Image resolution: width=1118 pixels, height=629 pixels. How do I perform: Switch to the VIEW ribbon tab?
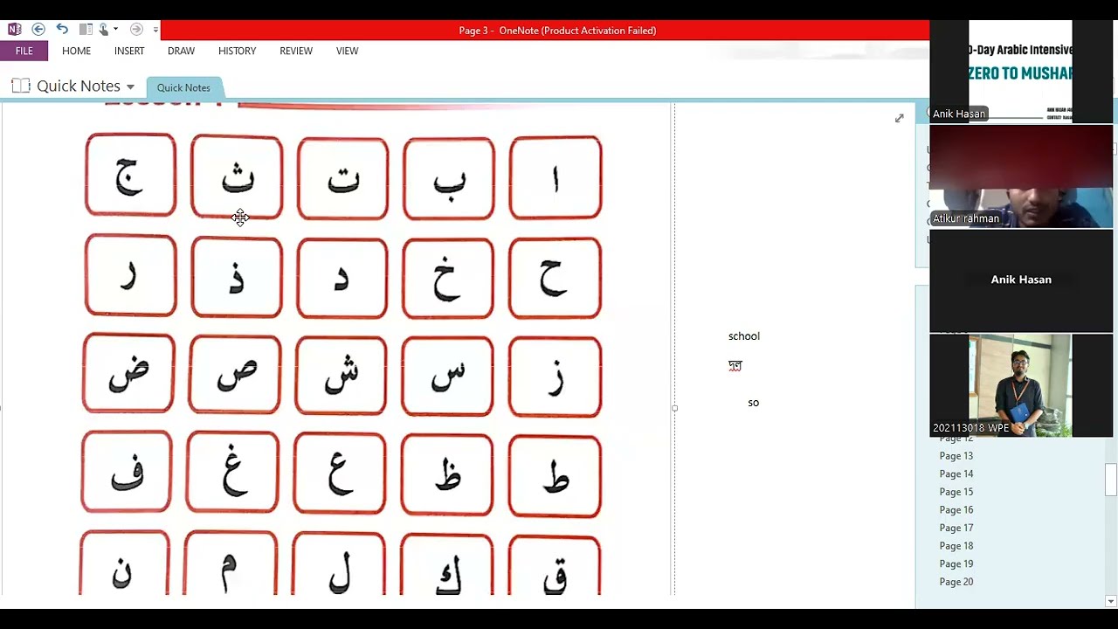point(347,51)
